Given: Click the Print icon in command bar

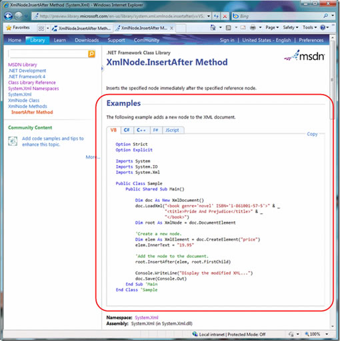Looking at the screenshot, I should [x=253, y=27].
